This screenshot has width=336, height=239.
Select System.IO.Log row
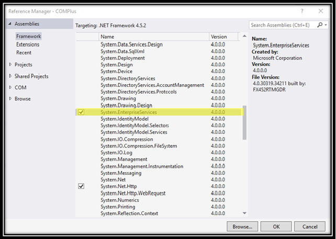click(160, 153)
